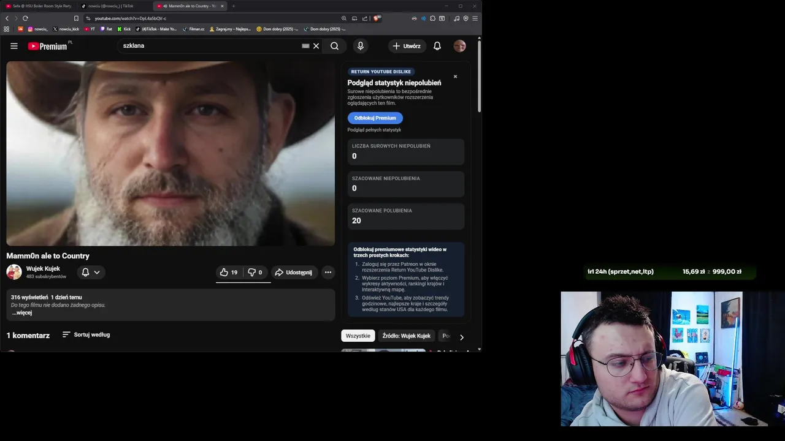Close the Mamm0n ale to Country tab
The width and height of the screenshot is (785, 441).
222,6
